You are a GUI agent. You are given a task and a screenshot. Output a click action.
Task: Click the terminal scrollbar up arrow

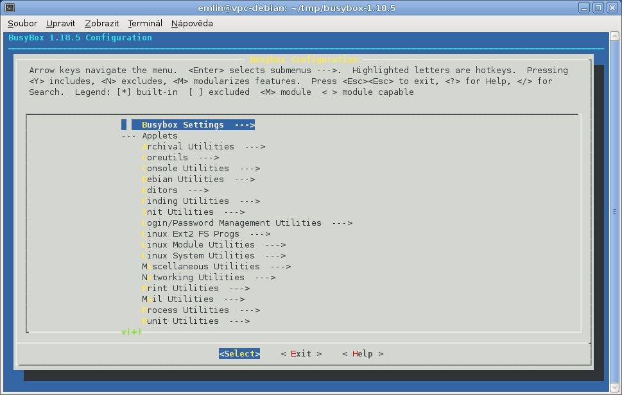click(614, 37)
